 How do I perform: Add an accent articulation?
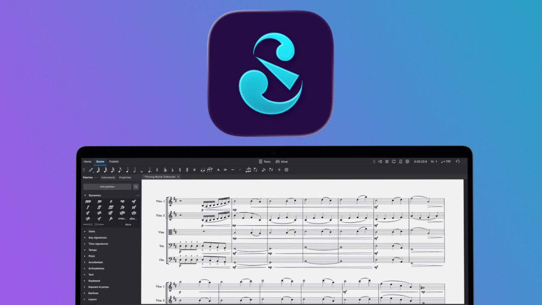coord(225,170)
